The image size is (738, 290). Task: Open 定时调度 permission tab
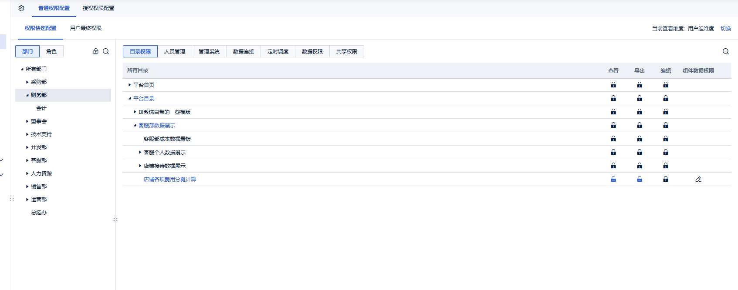(x=278, y=51)
